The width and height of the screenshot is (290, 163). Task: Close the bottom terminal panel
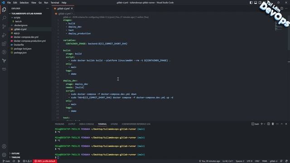coord(286,124)
